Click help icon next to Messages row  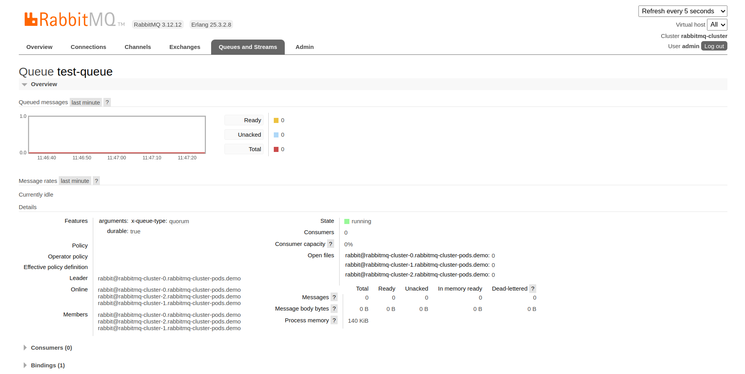334,297
